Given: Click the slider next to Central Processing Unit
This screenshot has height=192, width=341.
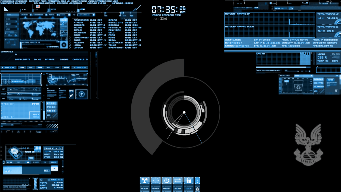Looking at the screenshot, I should coord(292,71).
